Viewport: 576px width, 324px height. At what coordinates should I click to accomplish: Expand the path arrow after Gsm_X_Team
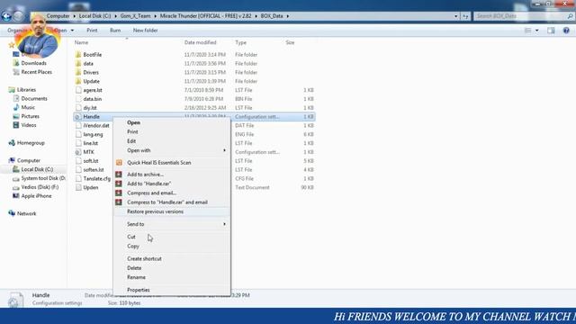coord(155,16)
